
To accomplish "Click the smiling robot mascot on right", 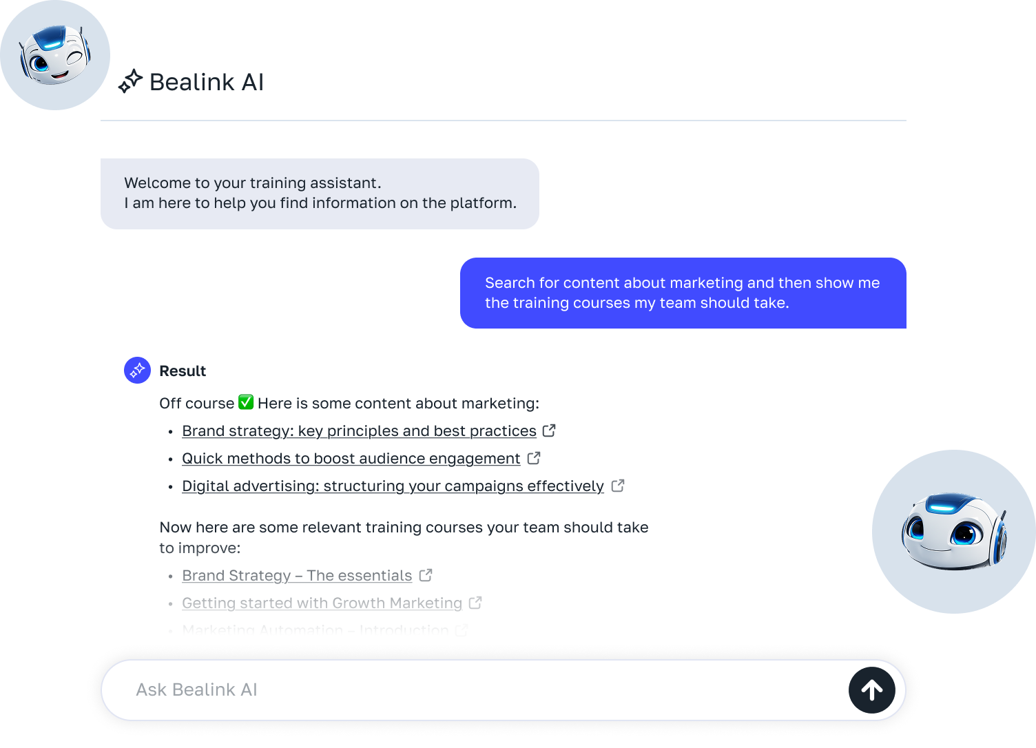I will [954, 532].
